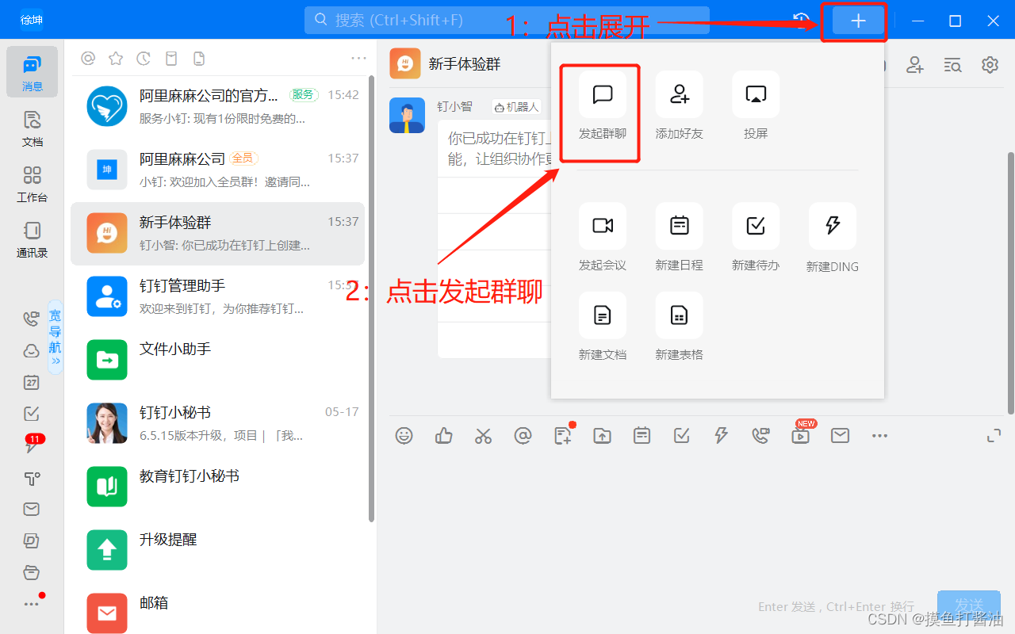Insert an emoji from the chat toolbar

pos(404,435)
